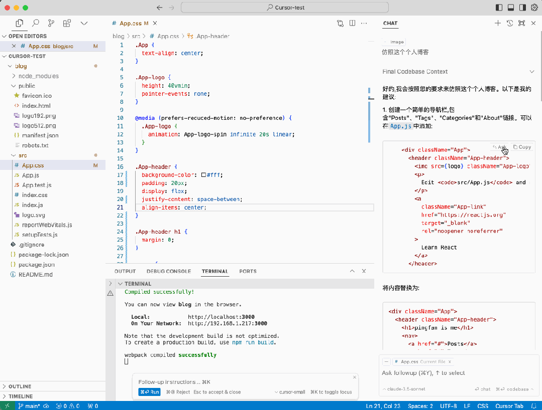Click the Run button in follow-up prompt
542x410 pixels.
(x=149, y=392)
